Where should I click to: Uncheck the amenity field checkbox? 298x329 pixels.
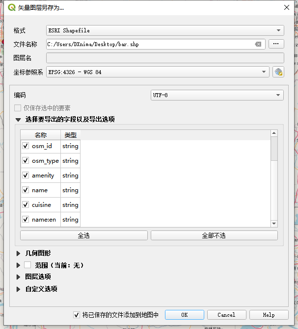[26, 175]
